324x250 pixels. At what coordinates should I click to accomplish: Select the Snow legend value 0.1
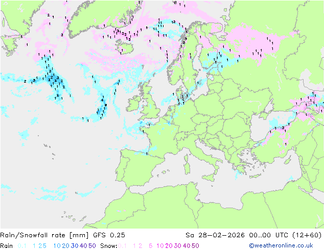click(x=122, y=246)
